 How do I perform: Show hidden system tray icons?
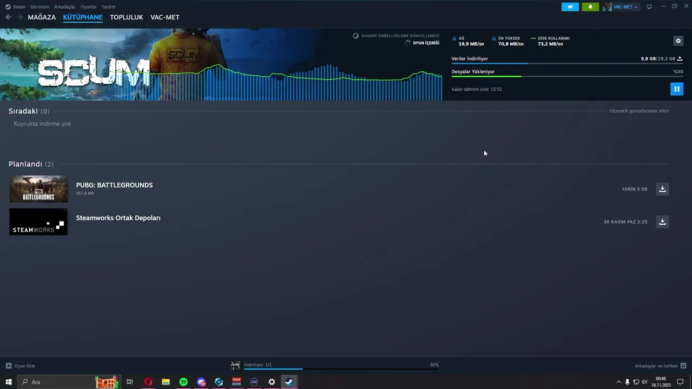coord(619,382)
